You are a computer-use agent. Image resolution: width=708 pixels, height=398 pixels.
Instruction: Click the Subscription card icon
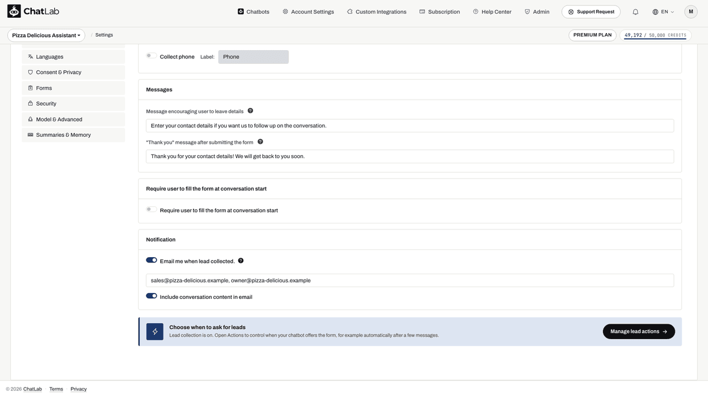tap(422, 11)
